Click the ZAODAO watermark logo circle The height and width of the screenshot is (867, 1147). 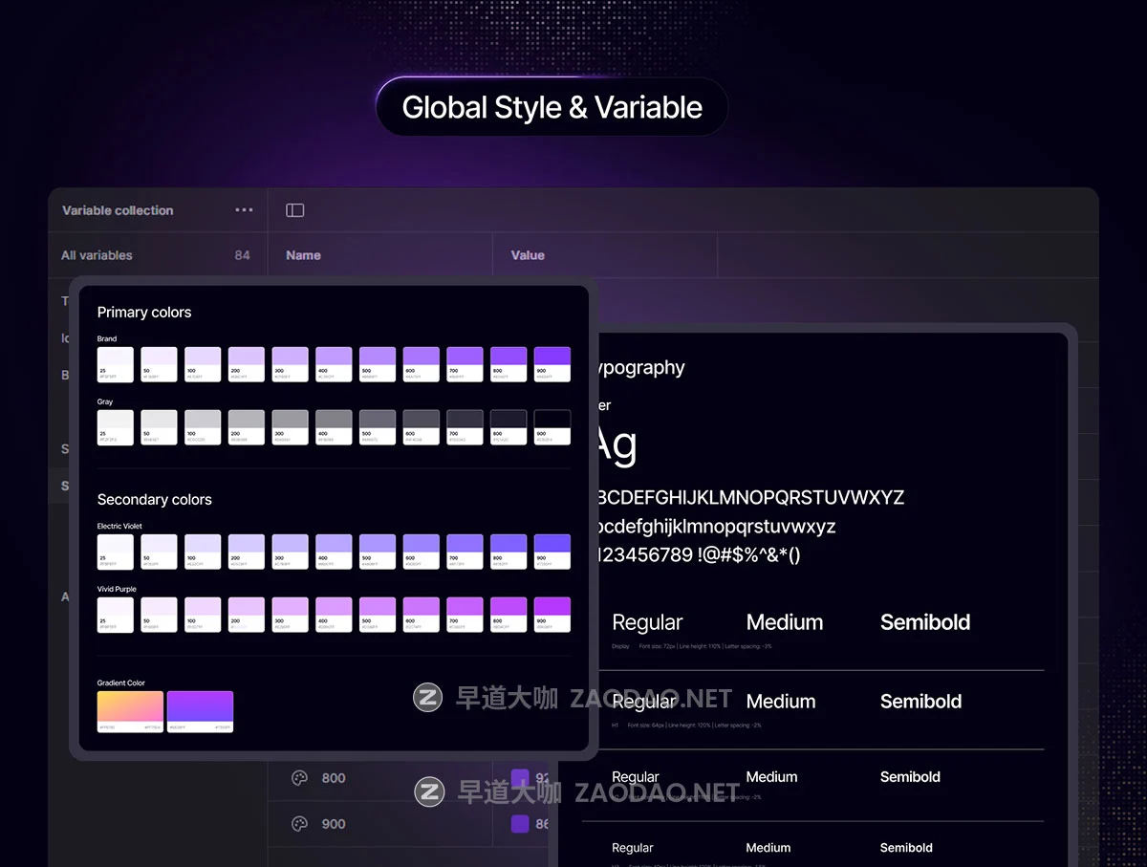(x=427, y=699)
